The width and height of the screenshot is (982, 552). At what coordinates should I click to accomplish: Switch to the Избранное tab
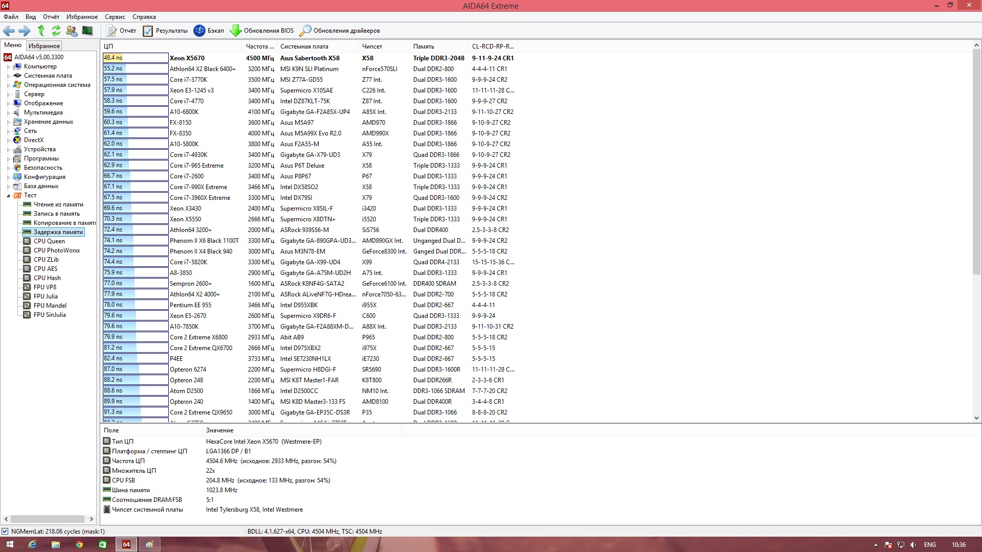click(44, 45)
